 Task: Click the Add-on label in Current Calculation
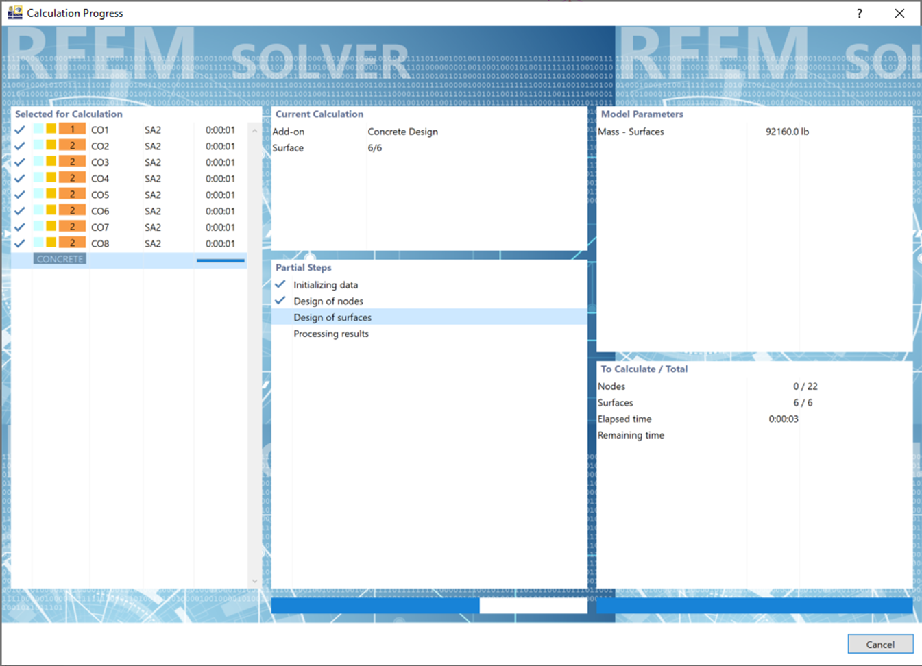pyautogui.click(x=288, y=132)
